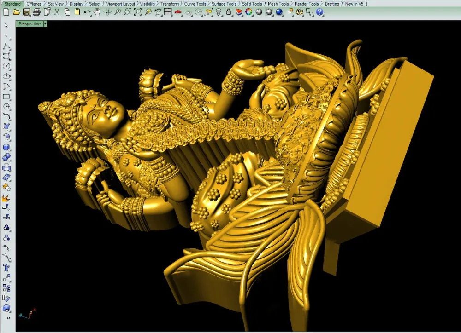Create a spotlight with the yellow cone icon

(290, 12)
